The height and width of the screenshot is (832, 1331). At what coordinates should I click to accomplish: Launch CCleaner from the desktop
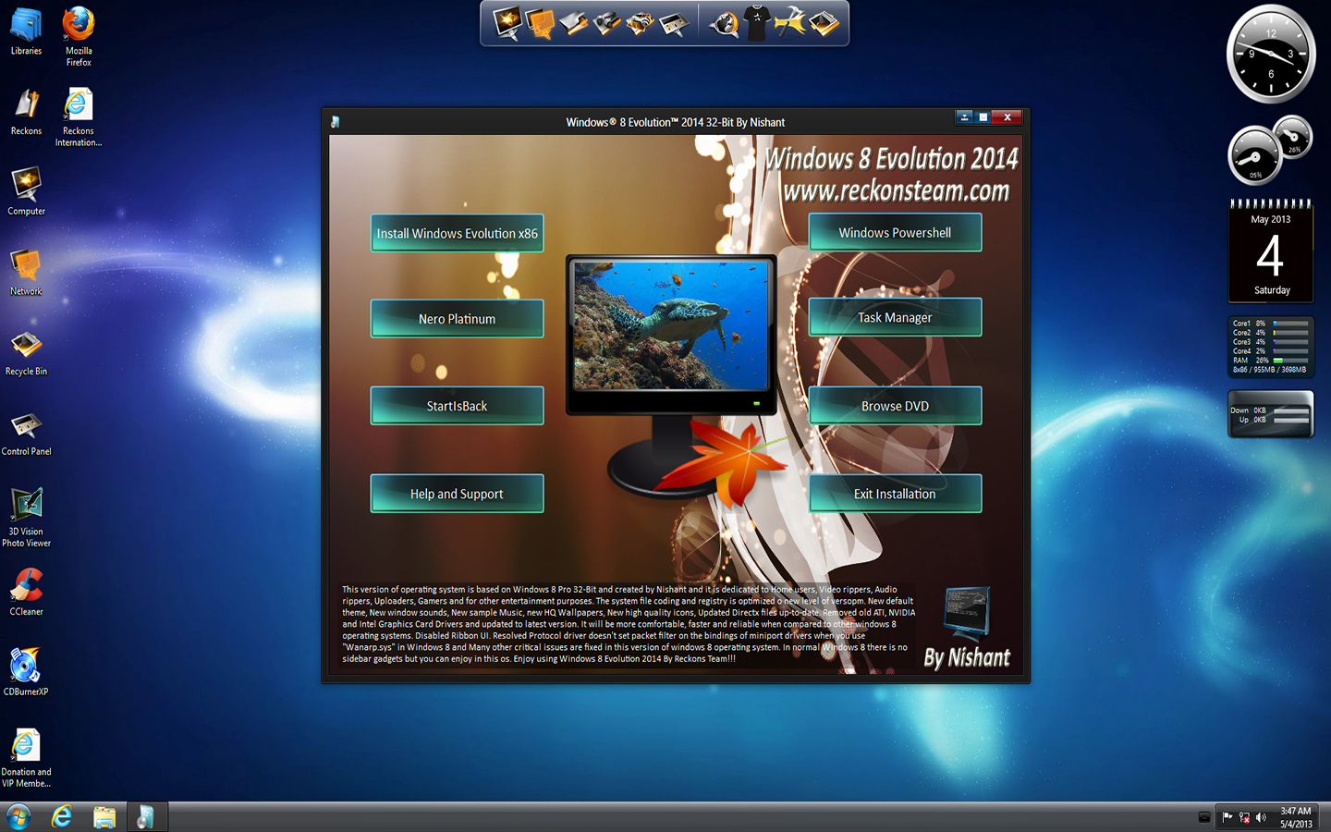coord(26,592)
